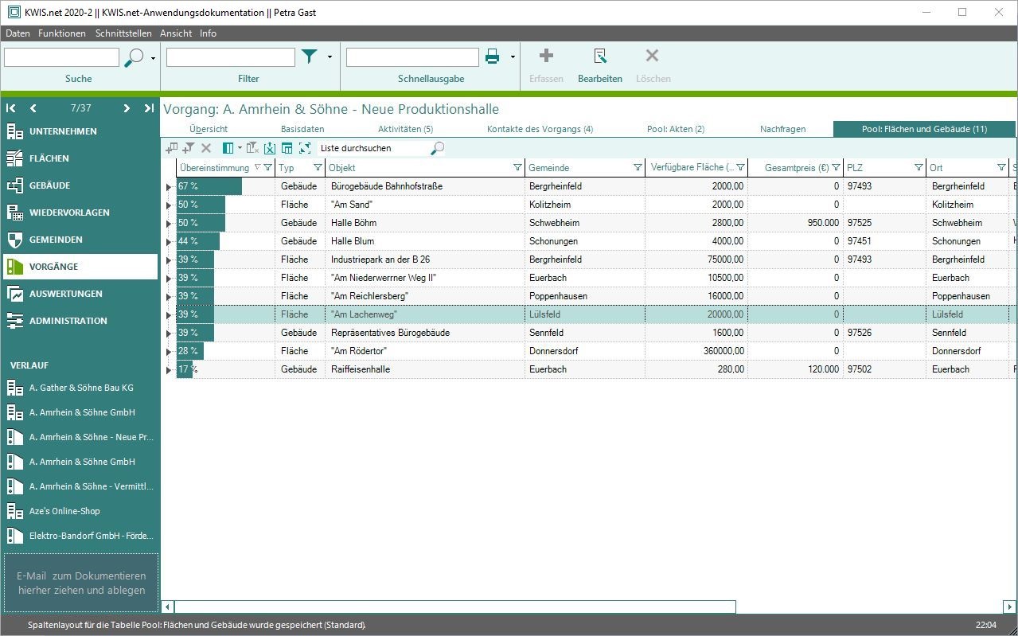Click the printer Schnellausgabe icon
The height and width of the screenshot is (636, 1018).
pyautogui.click(x=493, y=57)
